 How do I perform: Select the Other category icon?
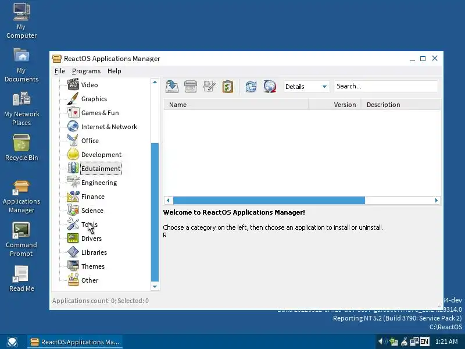click(73, 280)
